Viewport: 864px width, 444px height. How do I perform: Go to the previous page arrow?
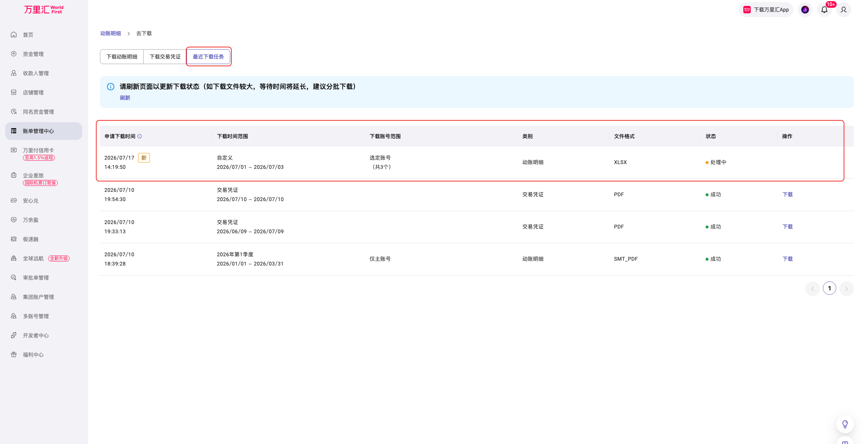[x=813, y=288]
